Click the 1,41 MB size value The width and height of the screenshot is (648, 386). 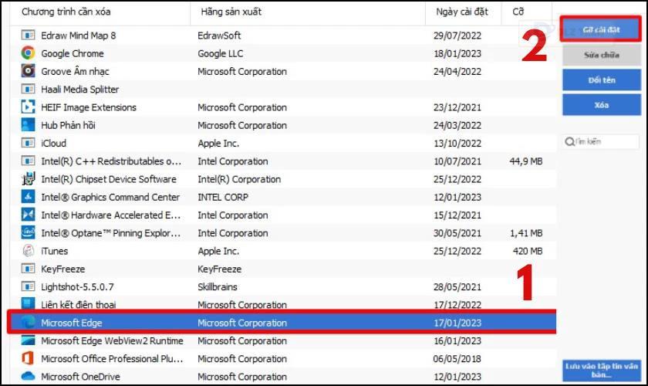point(525,233)
